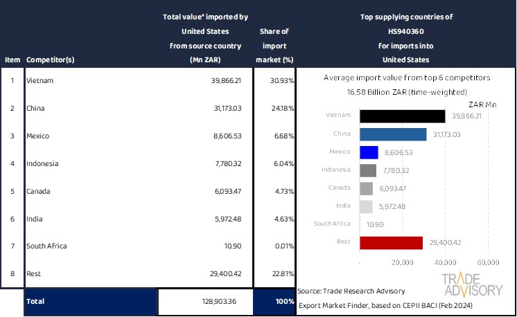Select the chart title about top 6 competitors
The image size is (517, 317).
[x=407, y=78]
